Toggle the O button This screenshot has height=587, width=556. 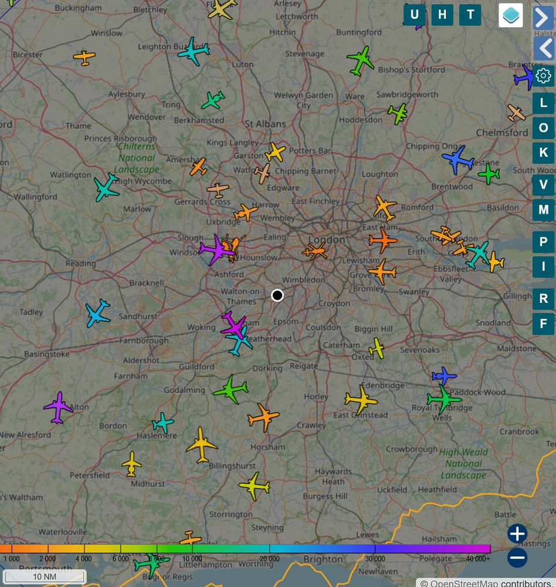543,127
